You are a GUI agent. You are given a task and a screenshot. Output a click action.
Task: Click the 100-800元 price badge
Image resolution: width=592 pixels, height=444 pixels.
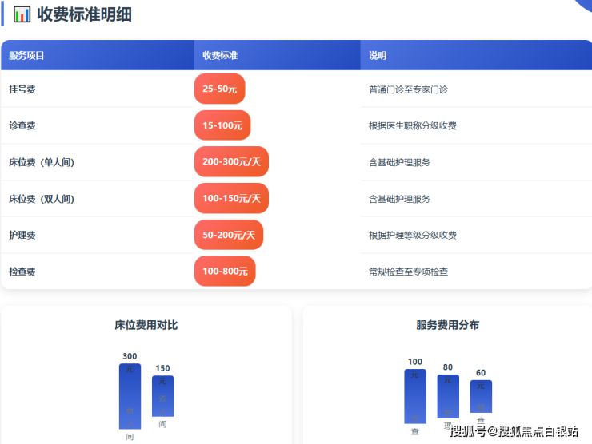225,272
